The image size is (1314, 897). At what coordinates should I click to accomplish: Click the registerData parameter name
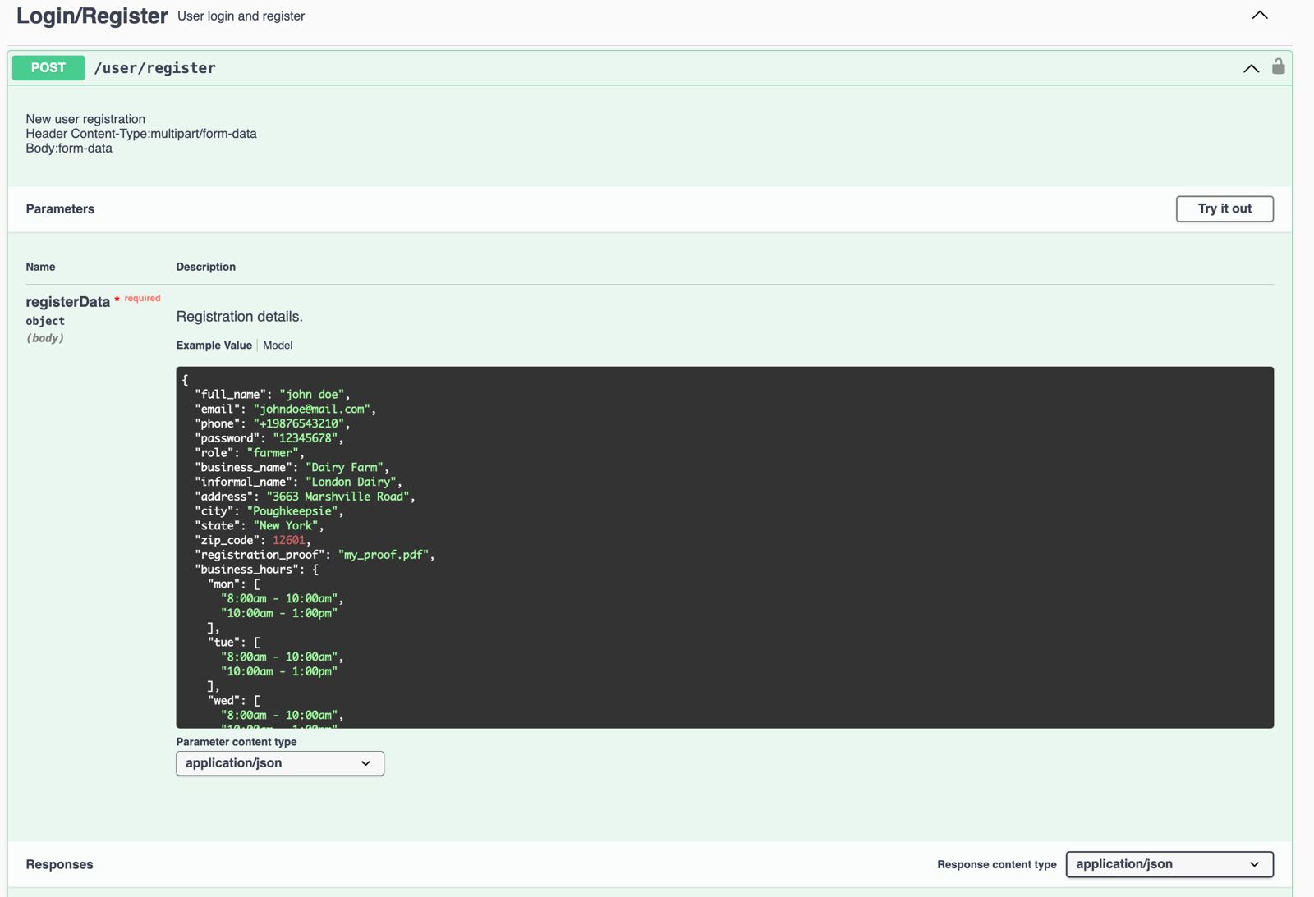pos(67,302)
